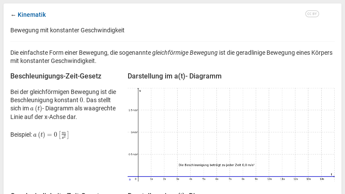Click the '12s' tick on time axis
Image resolution: width=345 pixels, height=194 pixels.
tap(295, 179)
